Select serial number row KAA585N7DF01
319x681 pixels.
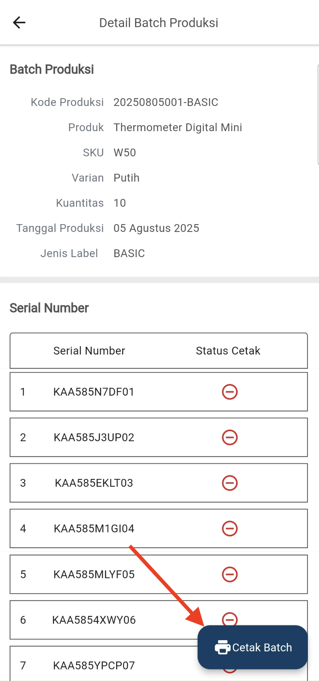point(94,392)
